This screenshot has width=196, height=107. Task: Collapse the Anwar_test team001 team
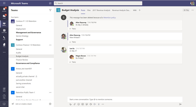pyautogui.click(x=24, y=69)
